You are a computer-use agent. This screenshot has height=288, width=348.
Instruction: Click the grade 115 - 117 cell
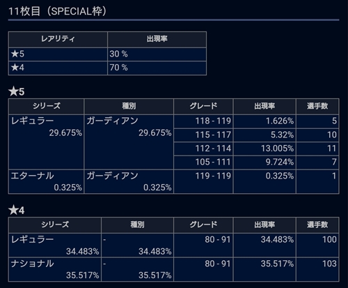click(203, 135)
